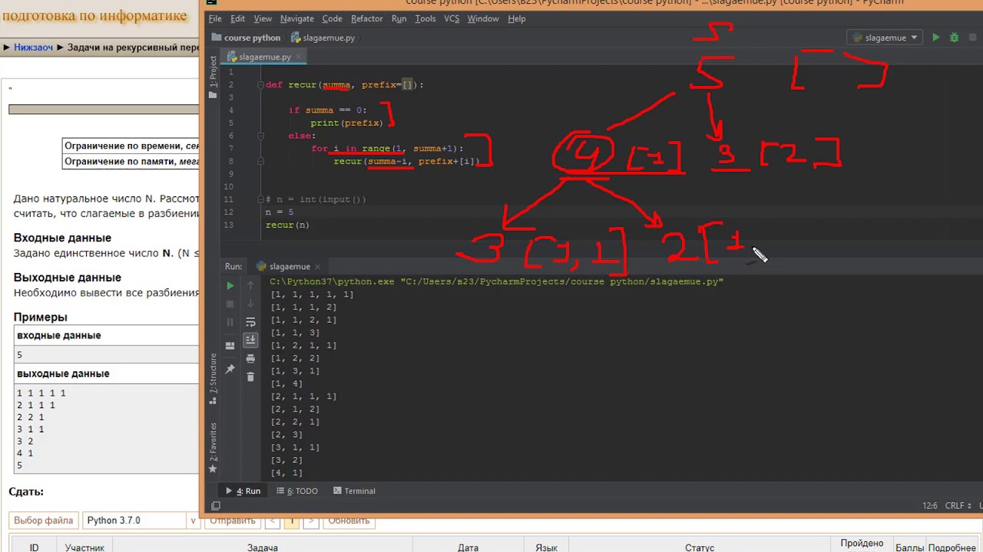Select the slagaemue tab in Run panel
This screenshot has width=983, height=552.
289,267
